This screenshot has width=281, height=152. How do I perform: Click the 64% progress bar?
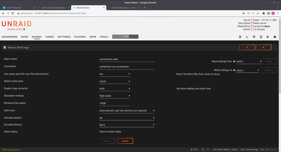click(125, 37)
